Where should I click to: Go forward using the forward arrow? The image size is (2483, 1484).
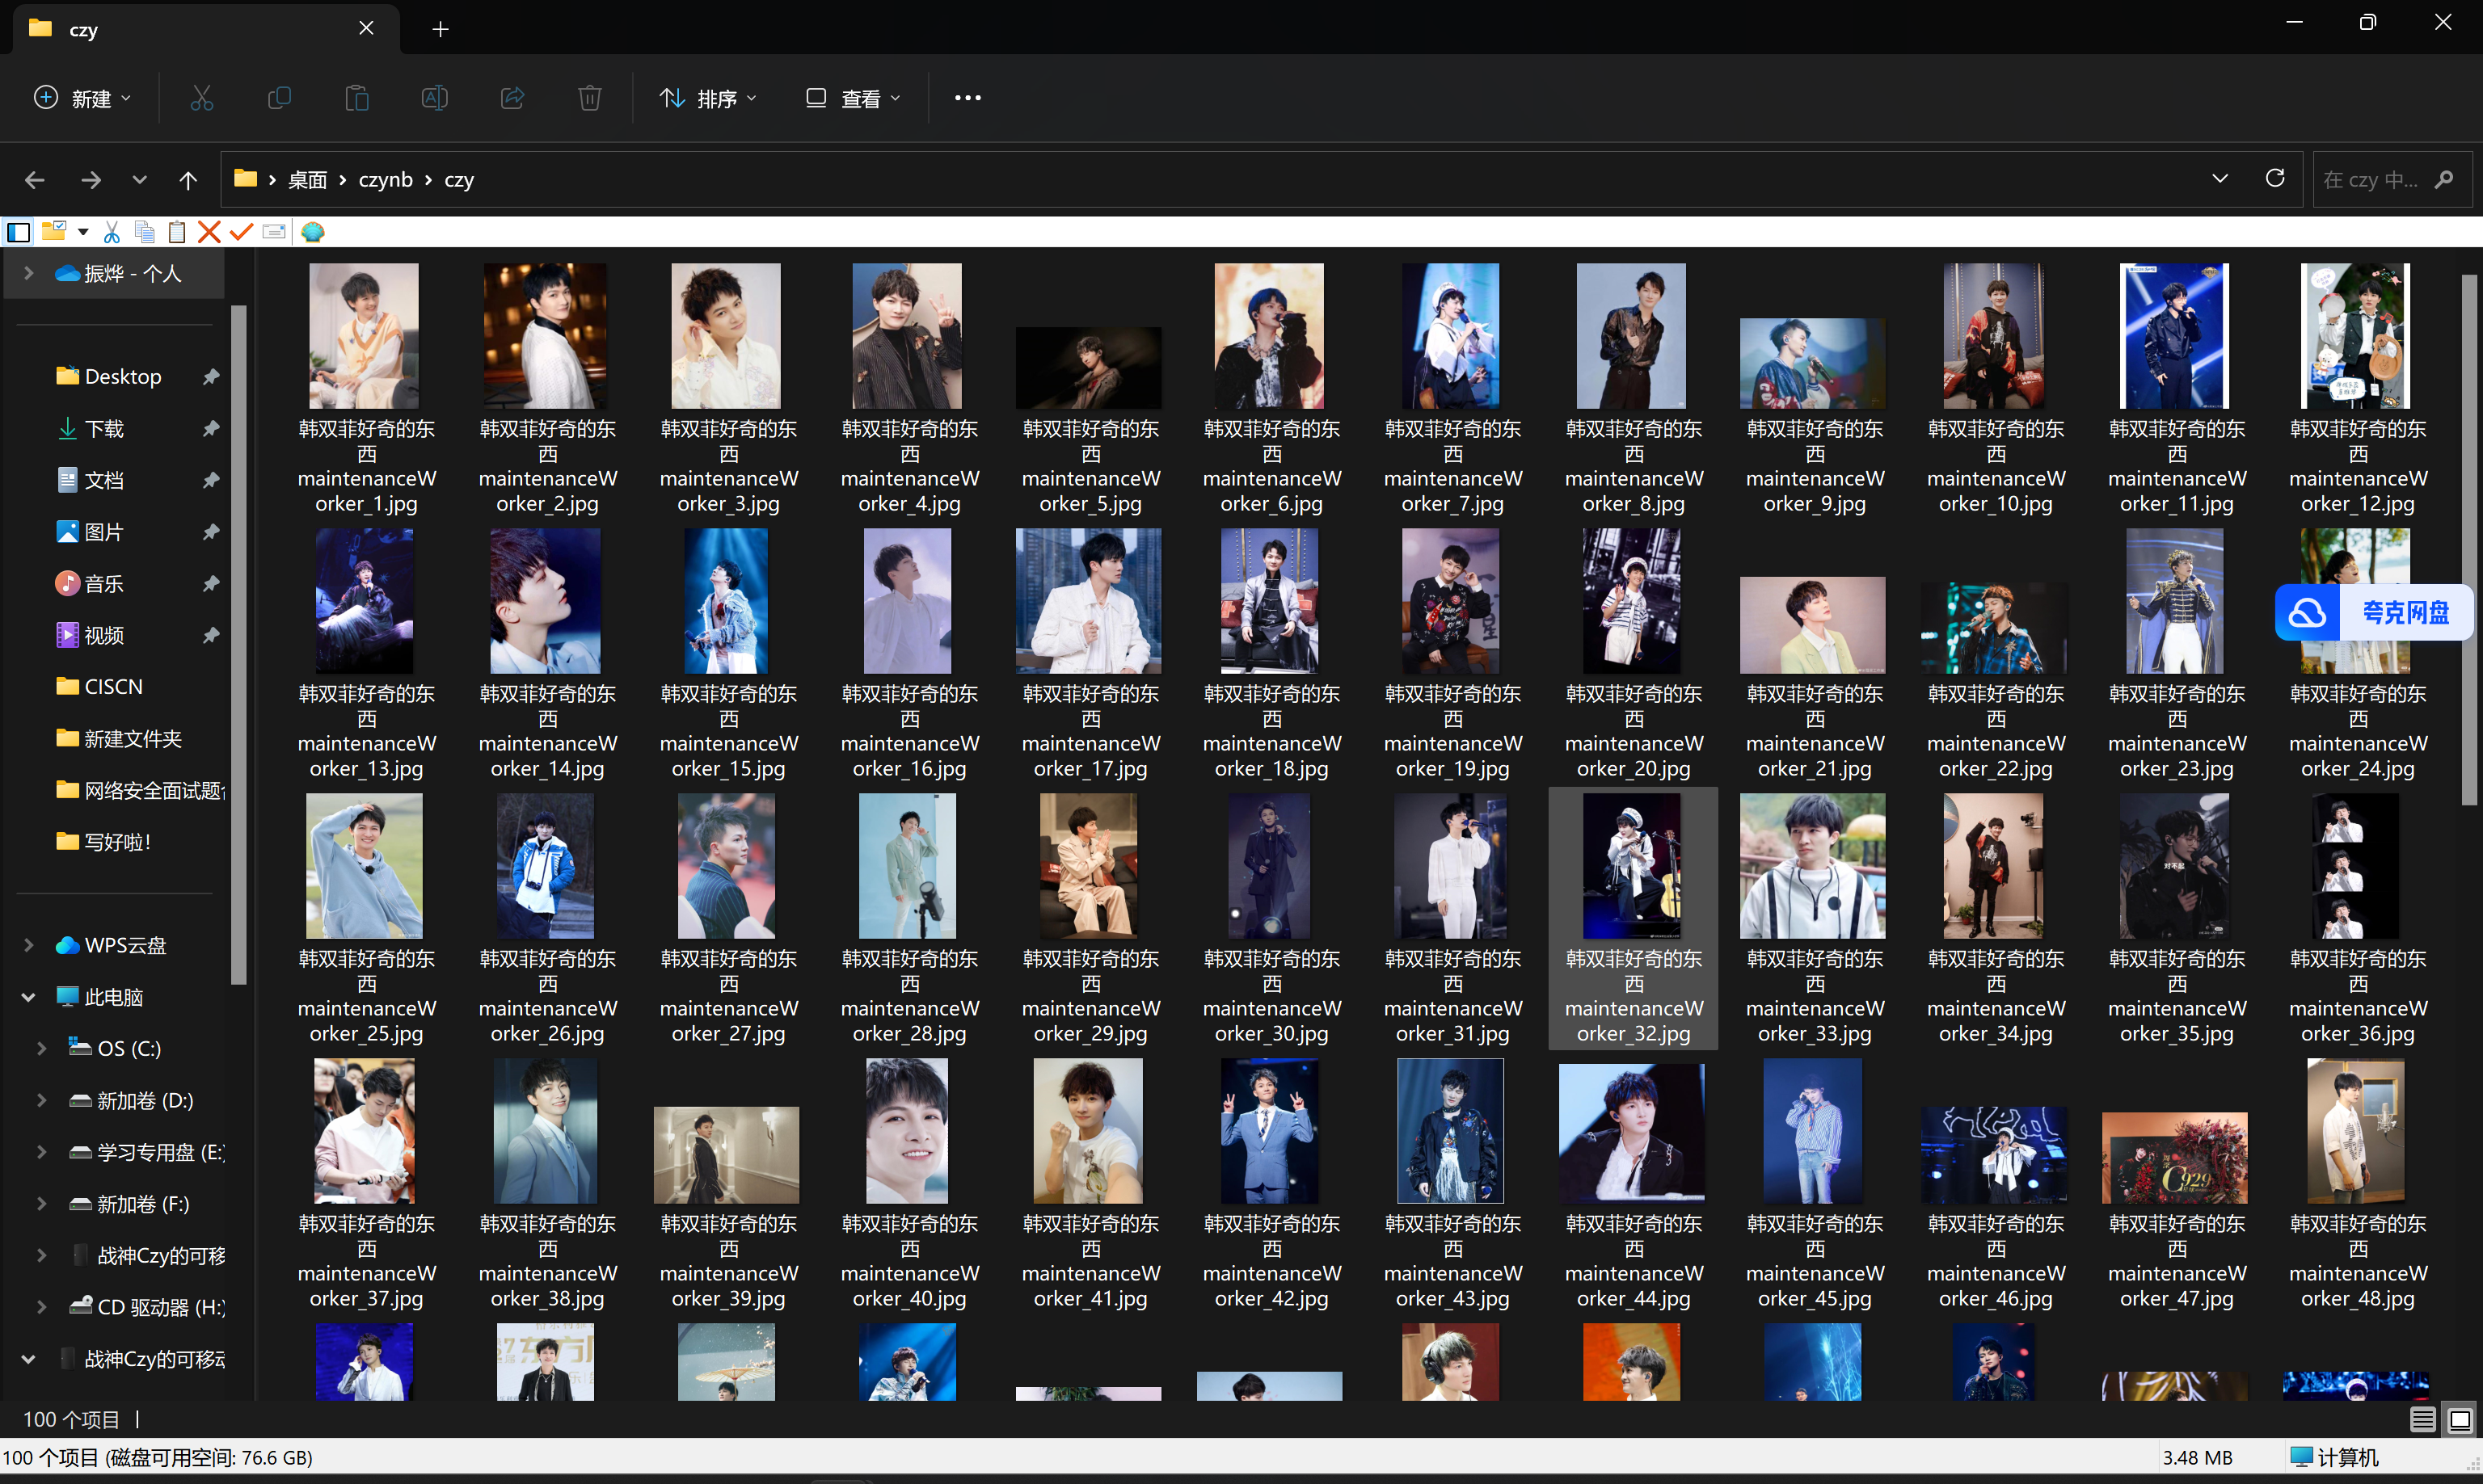coord(91,180)
